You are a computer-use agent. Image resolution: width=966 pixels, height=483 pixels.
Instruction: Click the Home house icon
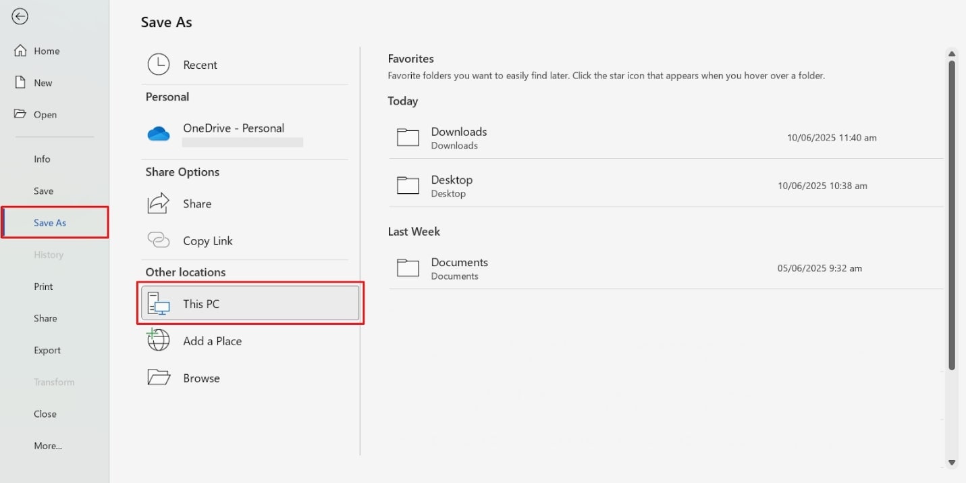pyautogui.click(x=20, y=51)
